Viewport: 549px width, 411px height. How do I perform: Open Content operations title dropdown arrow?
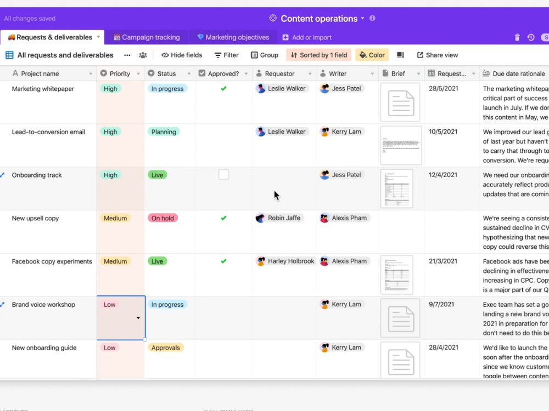tap(363, 18)
